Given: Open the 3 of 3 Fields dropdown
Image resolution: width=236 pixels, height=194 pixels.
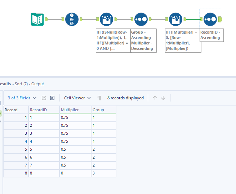Looking at the screenshot, I should coord(22,98).
